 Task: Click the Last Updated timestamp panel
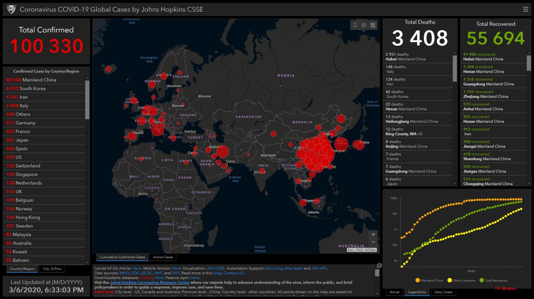(x=46, y=286)
